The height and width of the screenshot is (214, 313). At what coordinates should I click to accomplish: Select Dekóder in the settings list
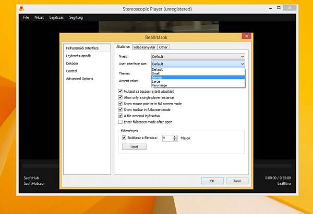pos(87,64)
